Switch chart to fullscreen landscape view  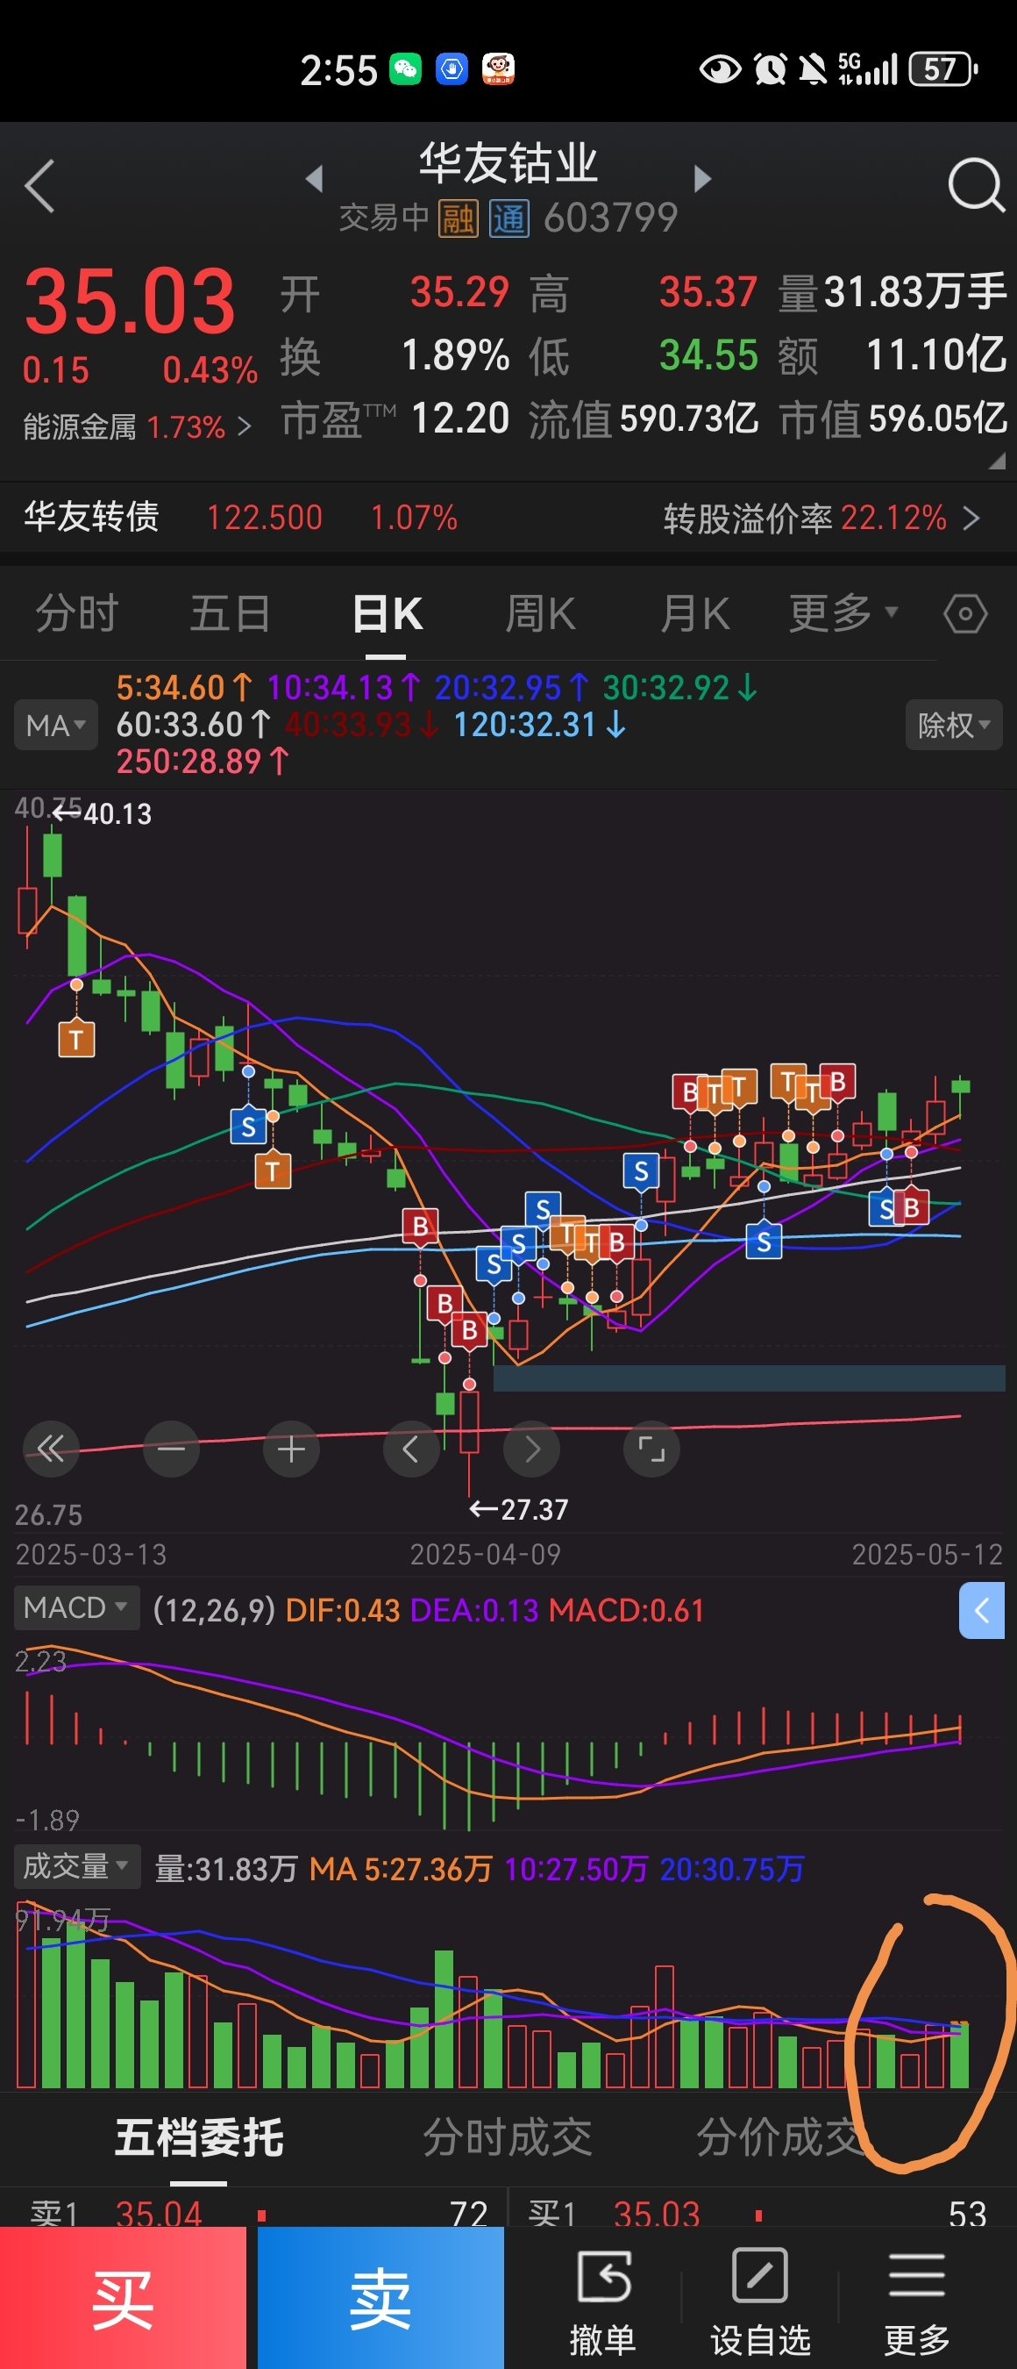[651, 1449]
